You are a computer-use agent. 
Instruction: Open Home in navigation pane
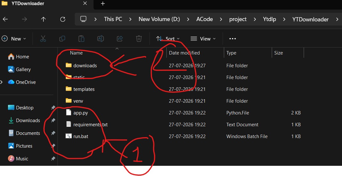pyautogui.click(x=19, y=57)
